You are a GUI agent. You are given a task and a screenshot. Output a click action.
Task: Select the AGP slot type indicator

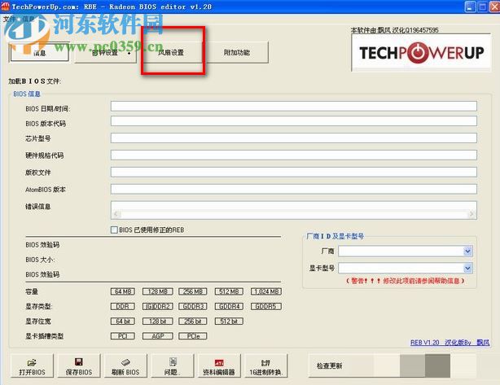tap(158, 336)
